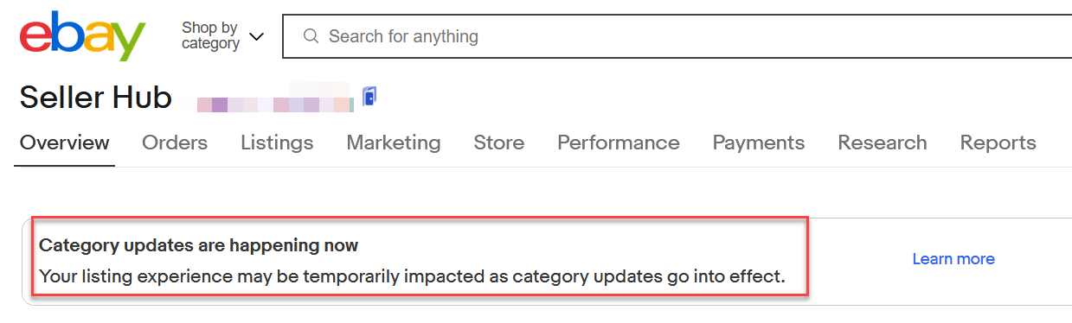Select the Overview tab
1072x323 pixels.
[x=65, y=142]
